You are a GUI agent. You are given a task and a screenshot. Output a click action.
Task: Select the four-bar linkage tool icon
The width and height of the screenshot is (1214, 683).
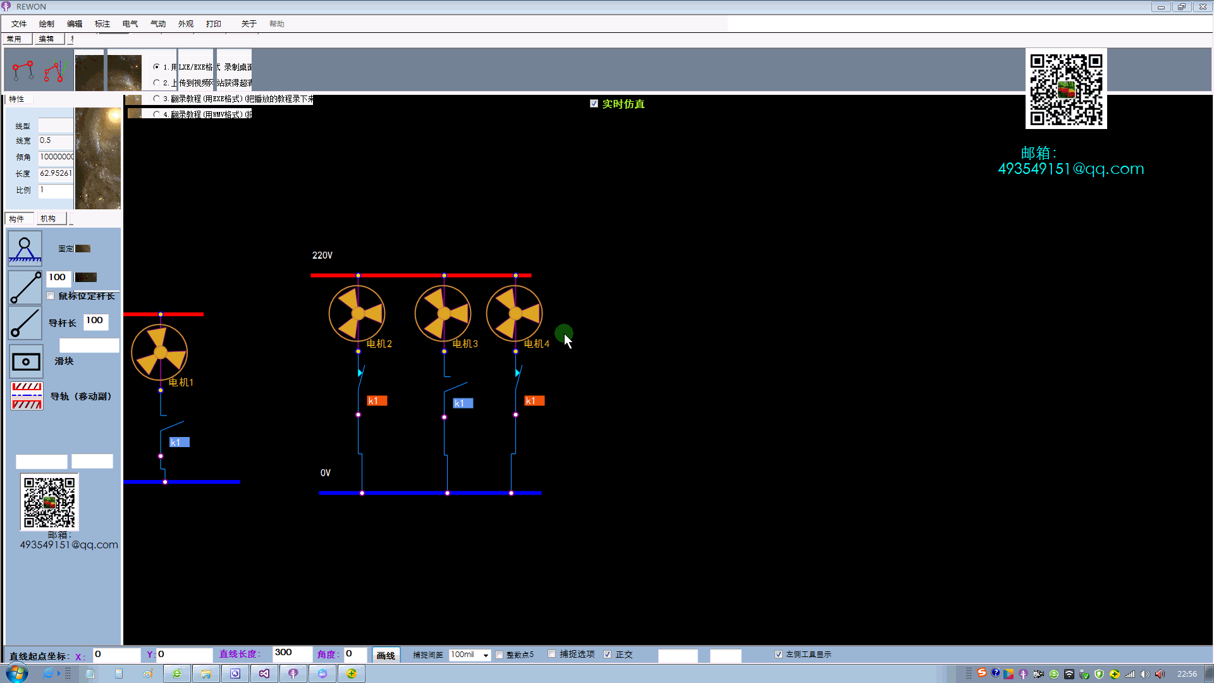click(23, 71)
